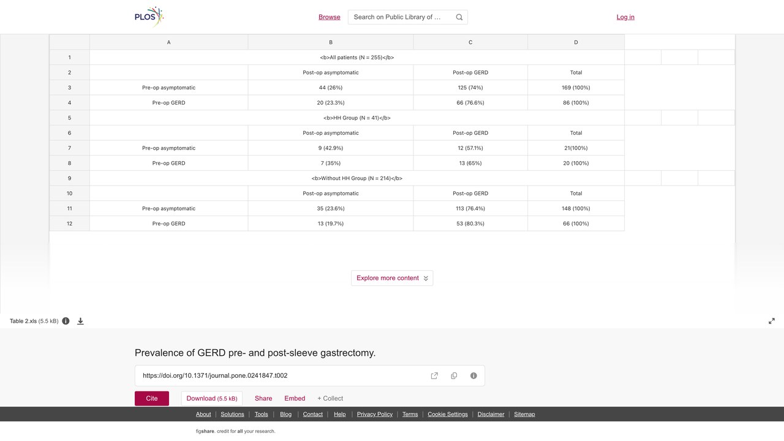Toggle fullscreen view of the table
The width and height of the screenshot is (784, 441).
coord(772,321)
